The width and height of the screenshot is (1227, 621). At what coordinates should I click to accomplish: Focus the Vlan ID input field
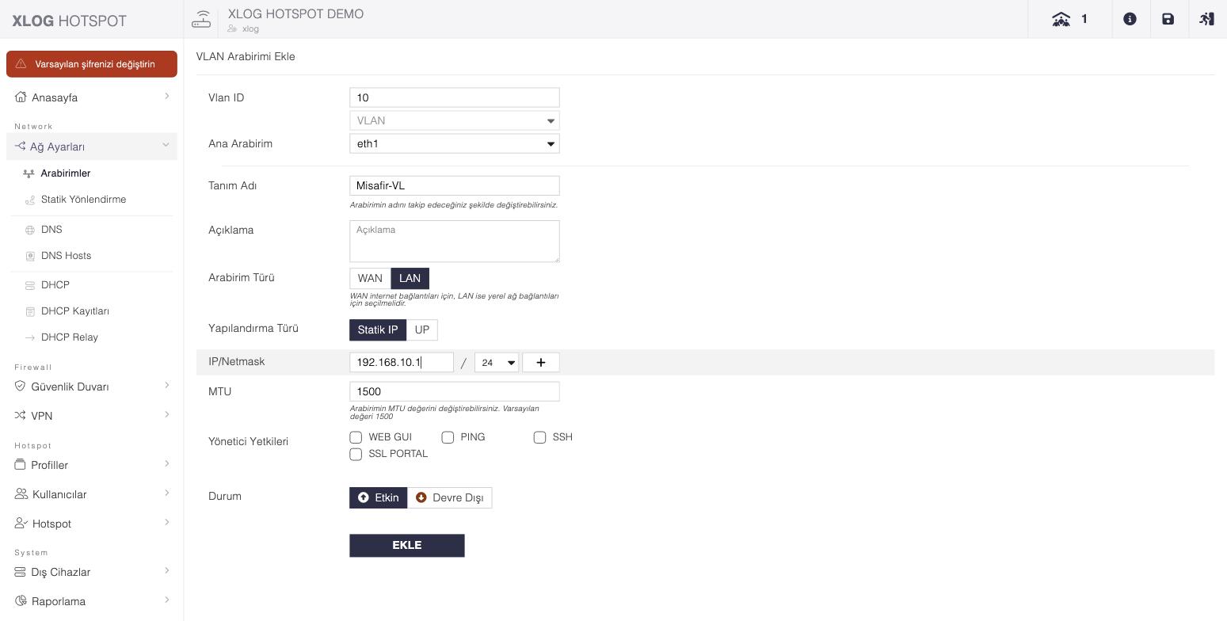click(x=455, y=97)
